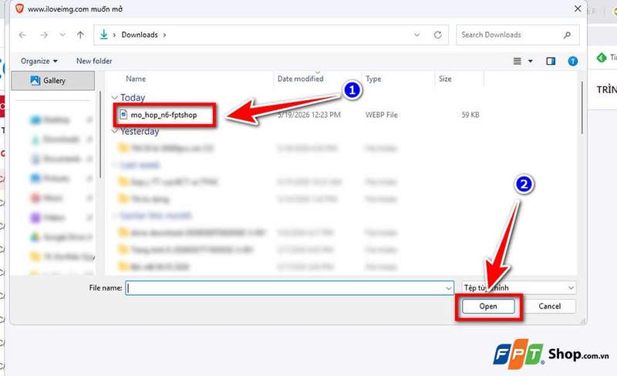Click the File name input field
The image size is (617, 376).
[x=290, y=288]
